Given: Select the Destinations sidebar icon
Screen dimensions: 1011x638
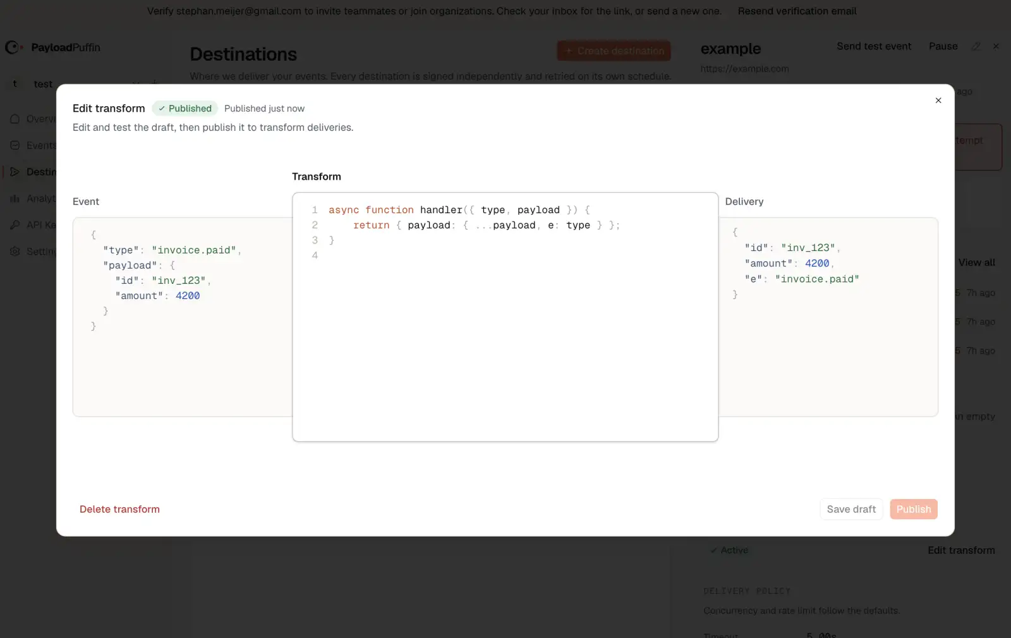Looking at the screenshot, I should [15, 172].
